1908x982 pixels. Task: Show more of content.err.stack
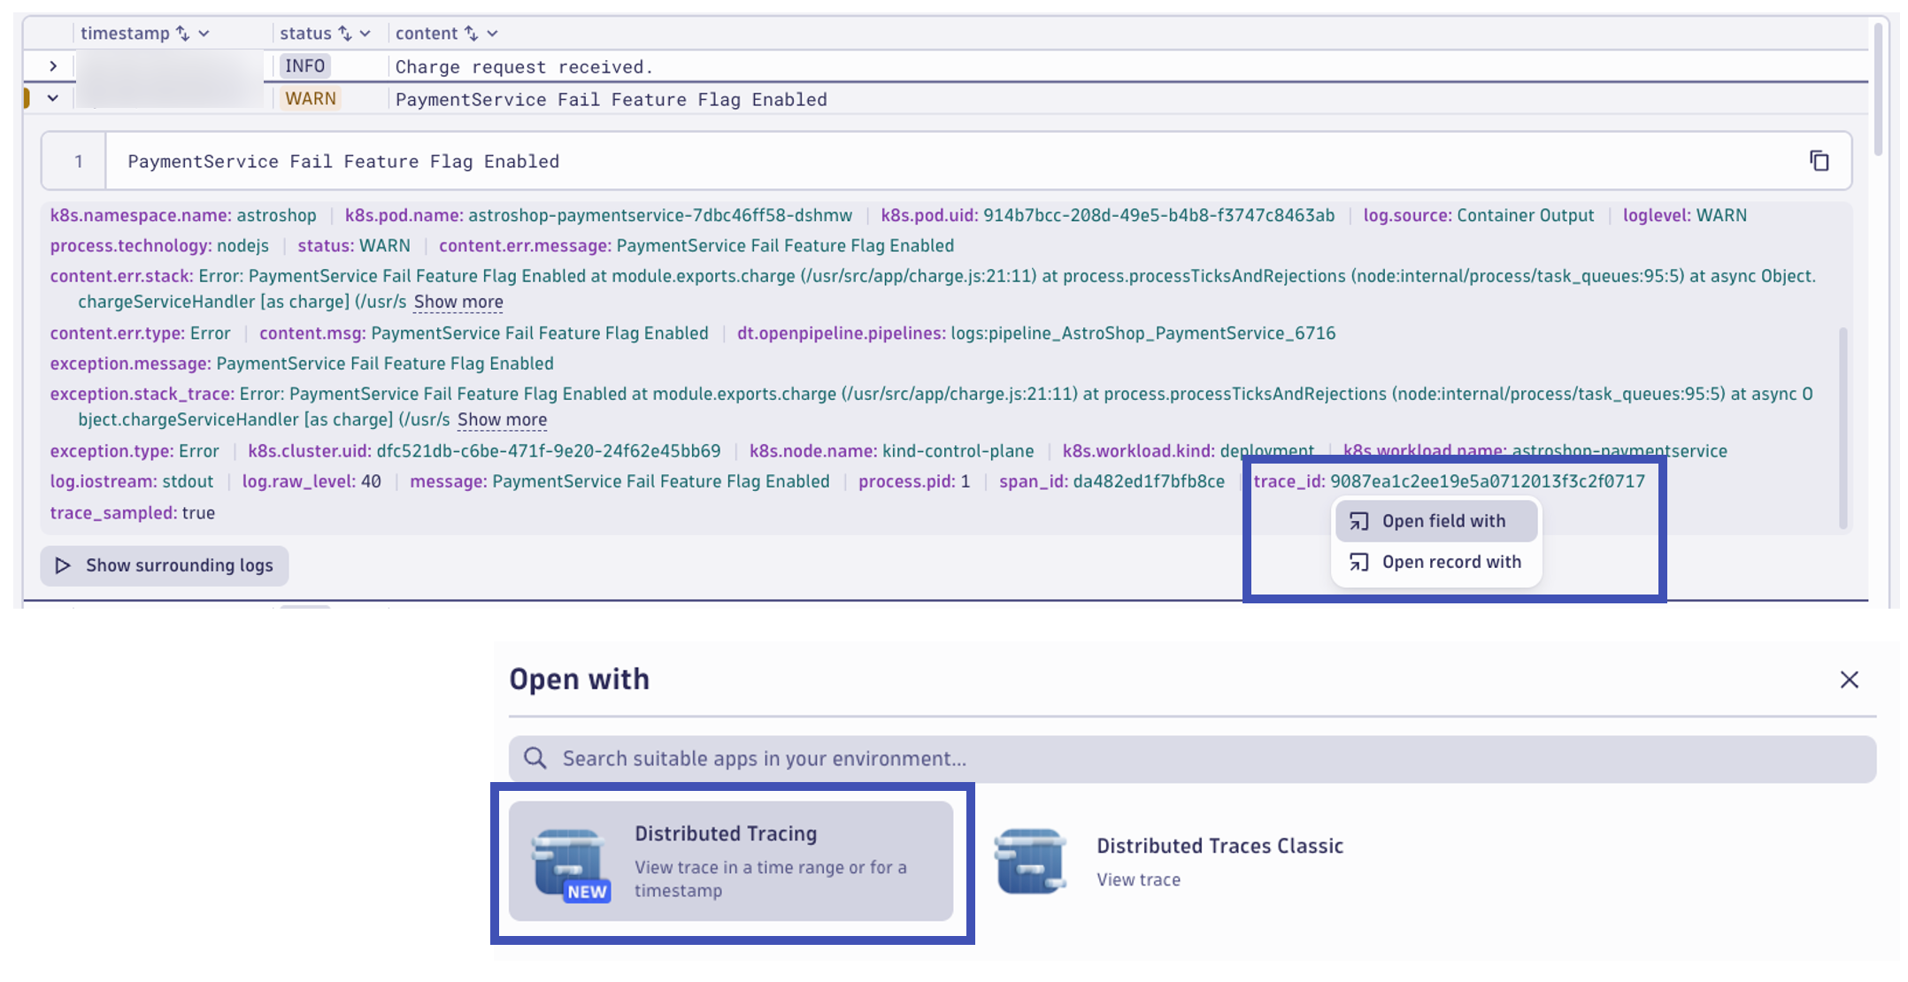[x=458, y=302]
